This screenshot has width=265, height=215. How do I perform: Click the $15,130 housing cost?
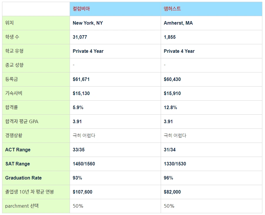(x=81, y=93)
